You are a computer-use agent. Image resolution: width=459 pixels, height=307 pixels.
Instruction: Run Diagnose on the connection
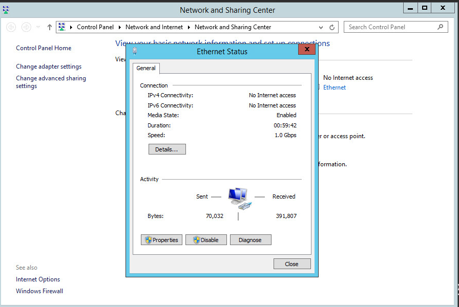tap(250, 240)
